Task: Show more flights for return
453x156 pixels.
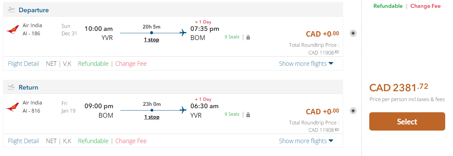Action: pos(306,141)
